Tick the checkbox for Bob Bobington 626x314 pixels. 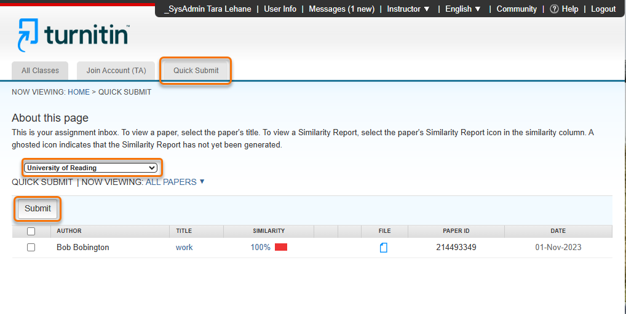pos(31,248)
